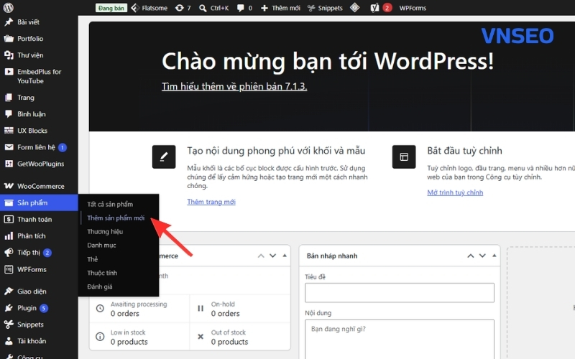
Task: Click the layout customize icon tile
Action: point(404,157)
